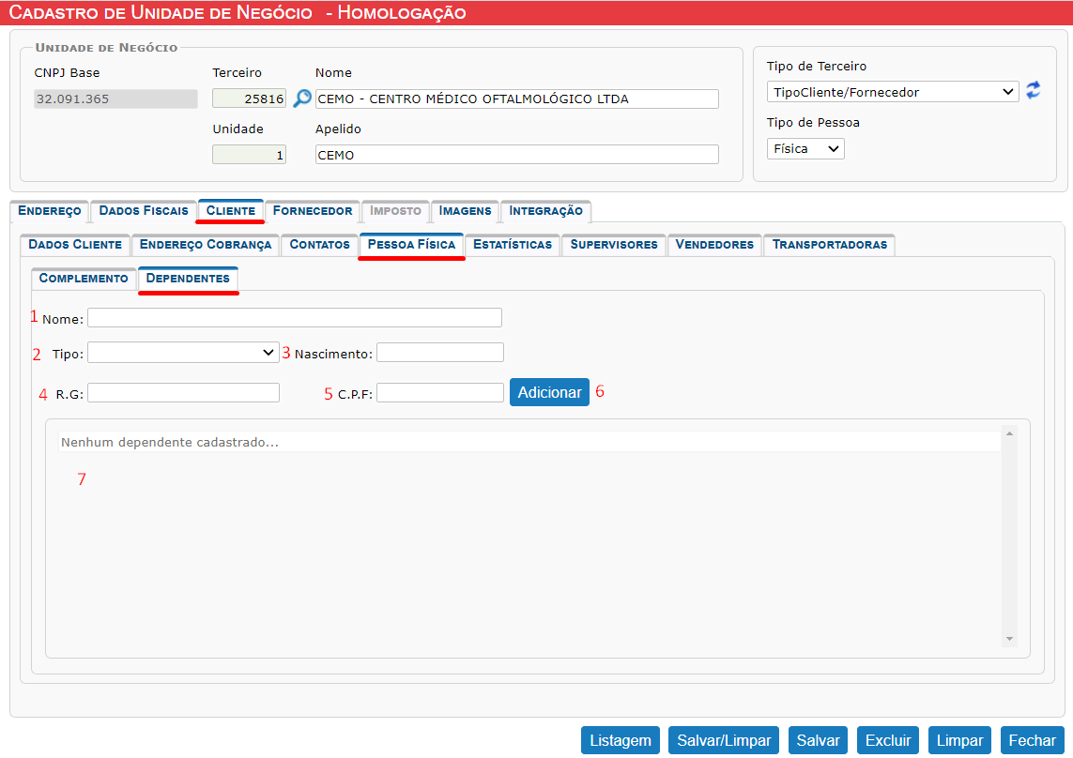
Task: Switch to the Dados Fiscais tab
Action: [x=144, y=211]
